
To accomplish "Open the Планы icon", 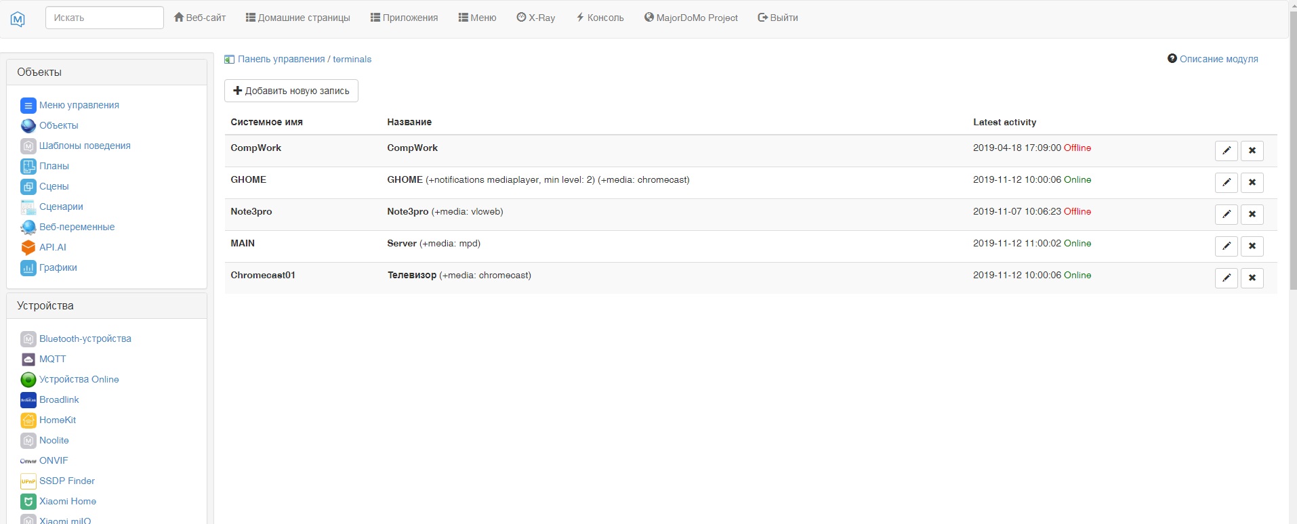I will [28, 166].
